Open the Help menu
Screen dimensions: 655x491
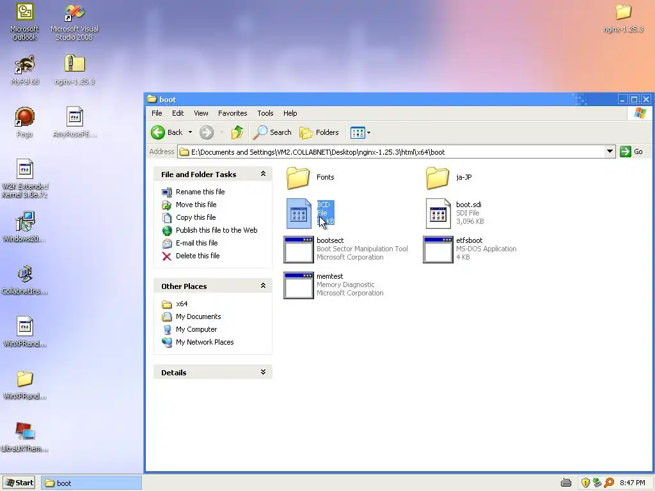click(x=290, y=113)
